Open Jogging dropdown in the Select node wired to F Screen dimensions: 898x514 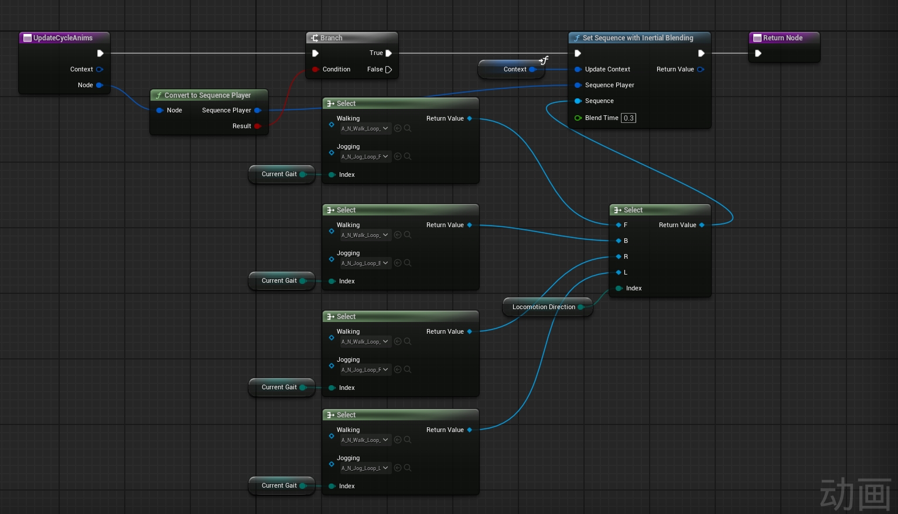[x=365, y=156]
